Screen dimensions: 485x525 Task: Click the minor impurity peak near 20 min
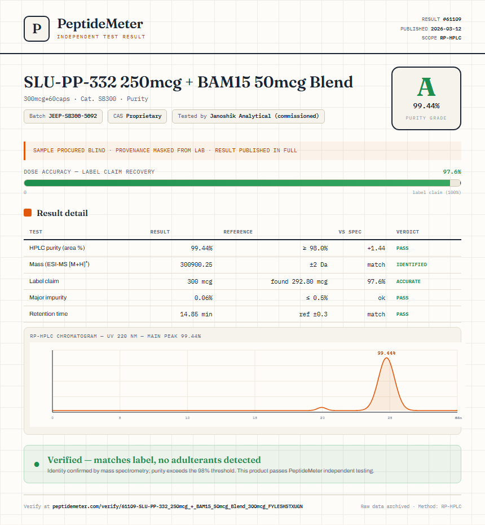tap(322, 408)
